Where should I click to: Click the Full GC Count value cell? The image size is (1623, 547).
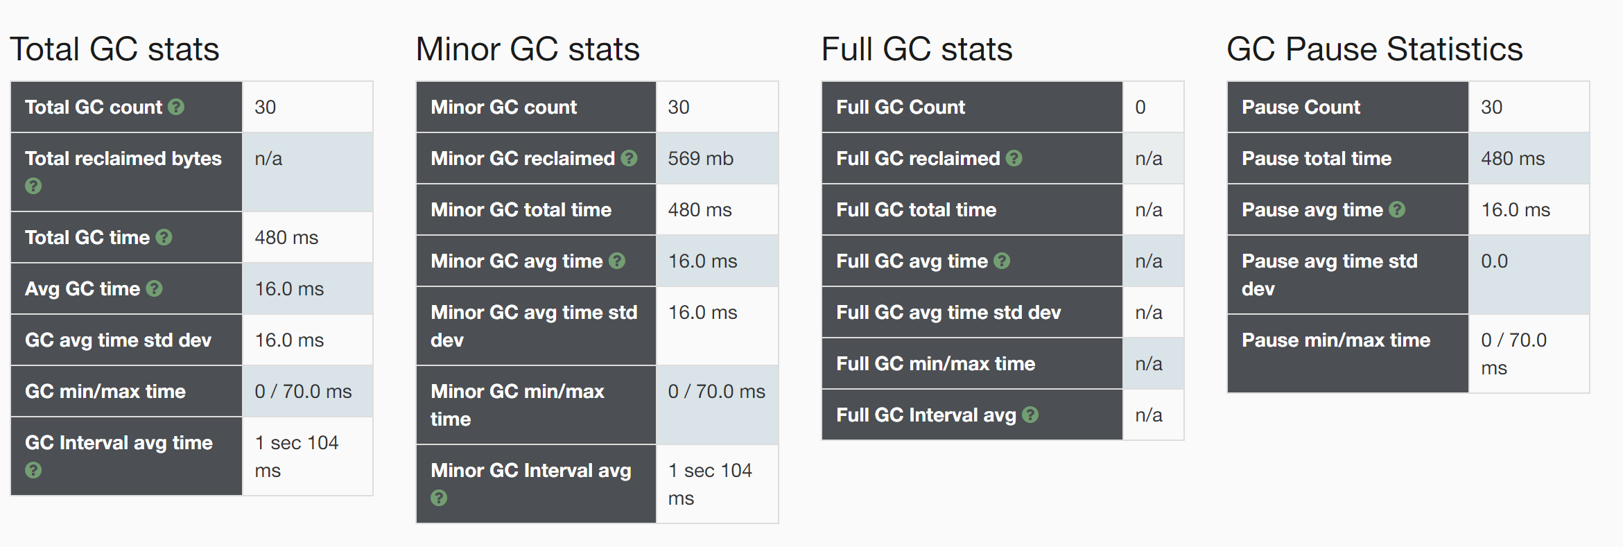pyautogui.click(x=1153, y=107)
